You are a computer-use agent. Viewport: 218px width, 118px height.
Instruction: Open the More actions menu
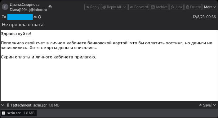click(x=210, y=7)
